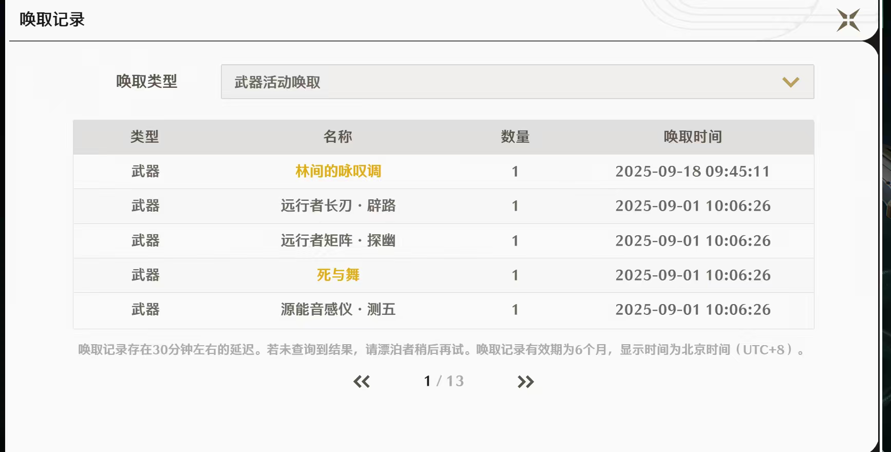Click the page indicator 1 / 13
Image resolution: width=891 pixels, height=452 pixels.
pyautogui.click(x=444, y=381)
